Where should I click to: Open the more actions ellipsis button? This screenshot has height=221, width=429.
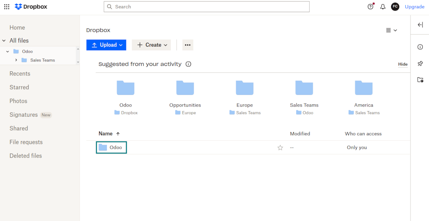[x=188, y=45]
